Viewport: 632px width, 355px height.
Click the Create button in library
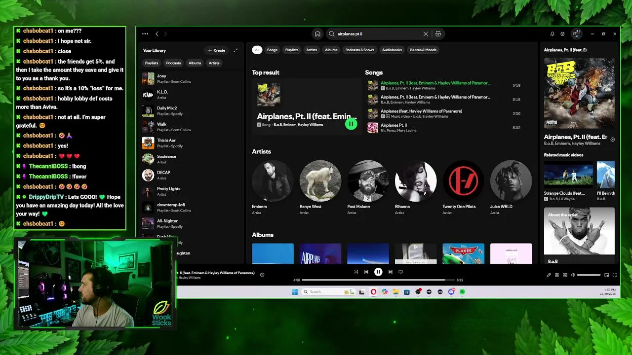pyautogui.click(x=217, y=50)
